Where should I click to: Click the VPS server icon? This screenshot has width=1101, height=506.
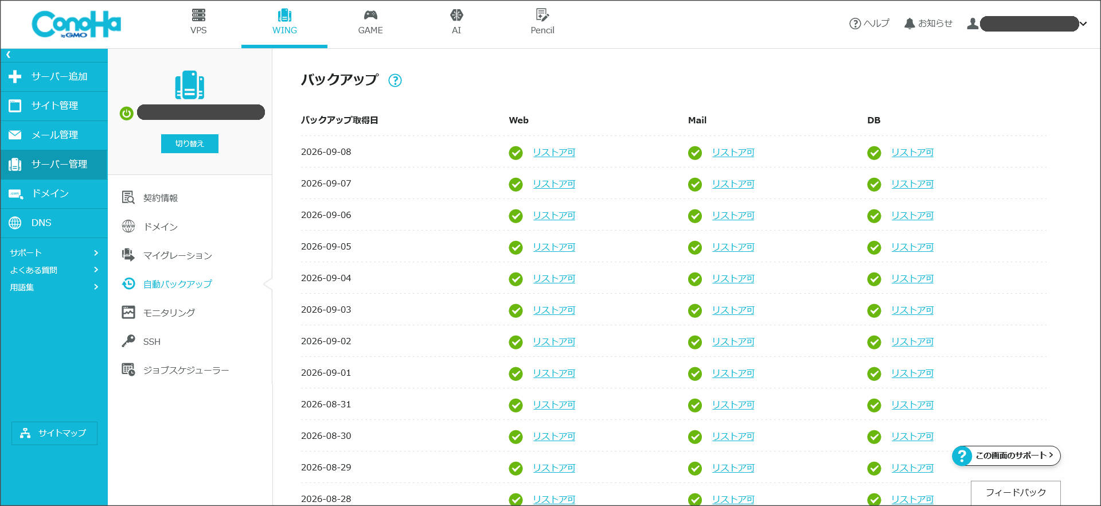[x=198, y=15]
